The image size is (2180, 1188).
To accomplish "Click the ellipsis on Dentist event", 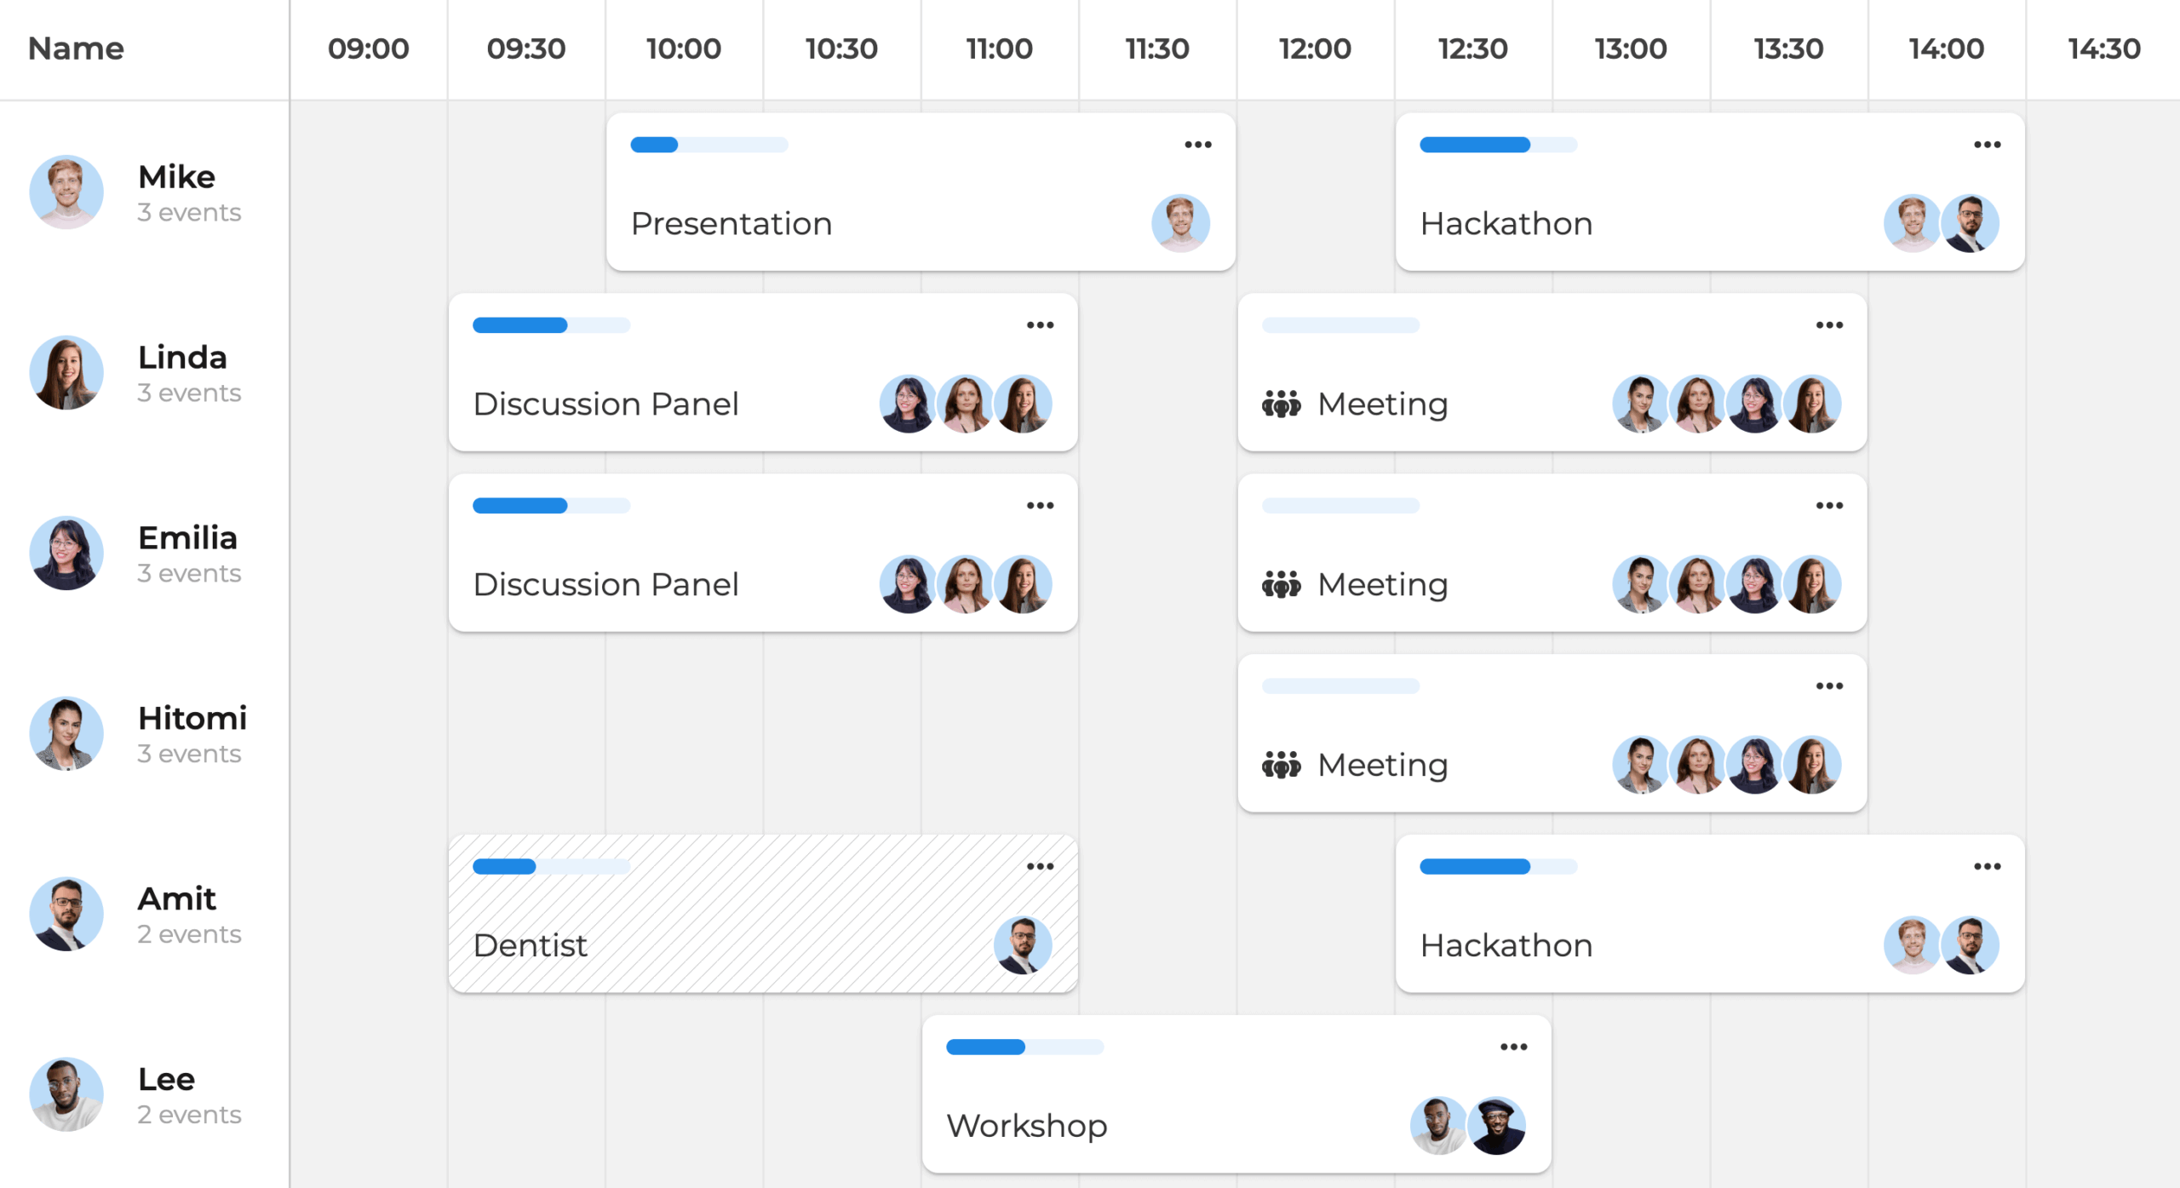I will click(x=1040, y=866).
